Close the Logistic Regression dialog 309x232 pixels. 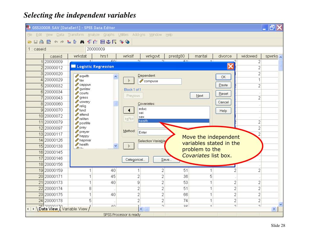click(231, 66)
